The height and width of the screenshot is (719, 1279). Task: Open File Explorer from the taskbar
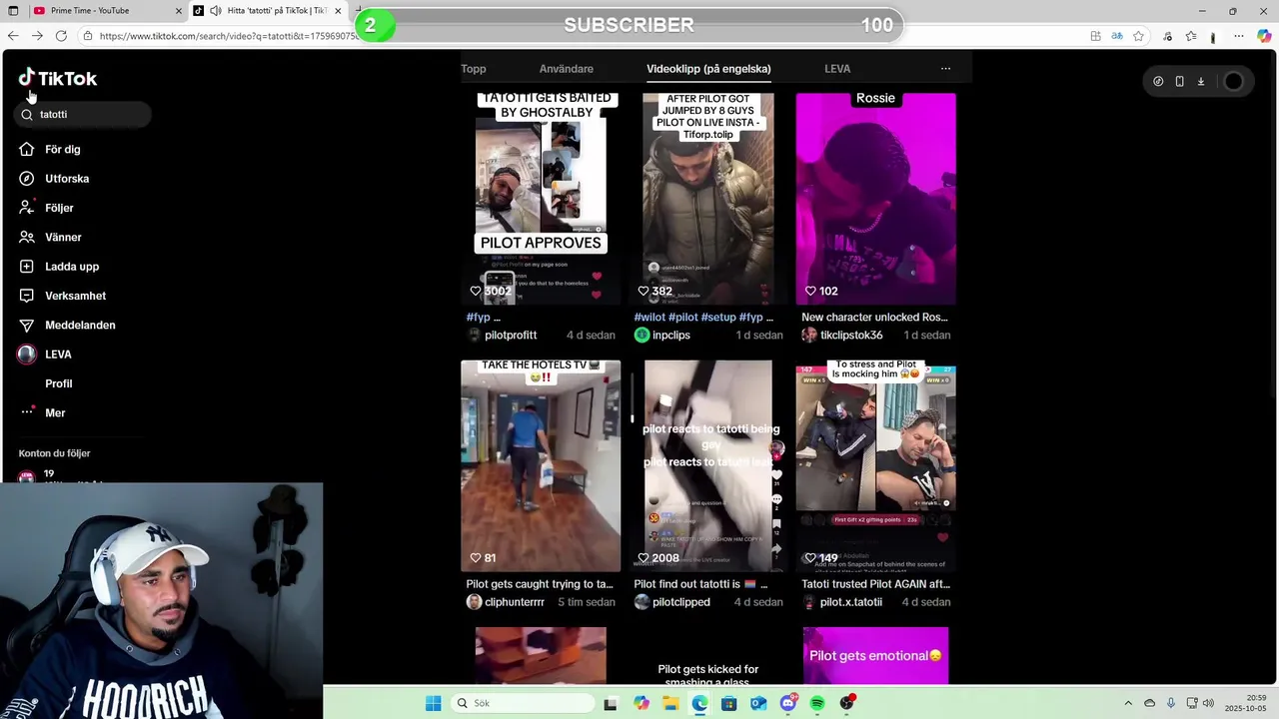coord(670,704)
